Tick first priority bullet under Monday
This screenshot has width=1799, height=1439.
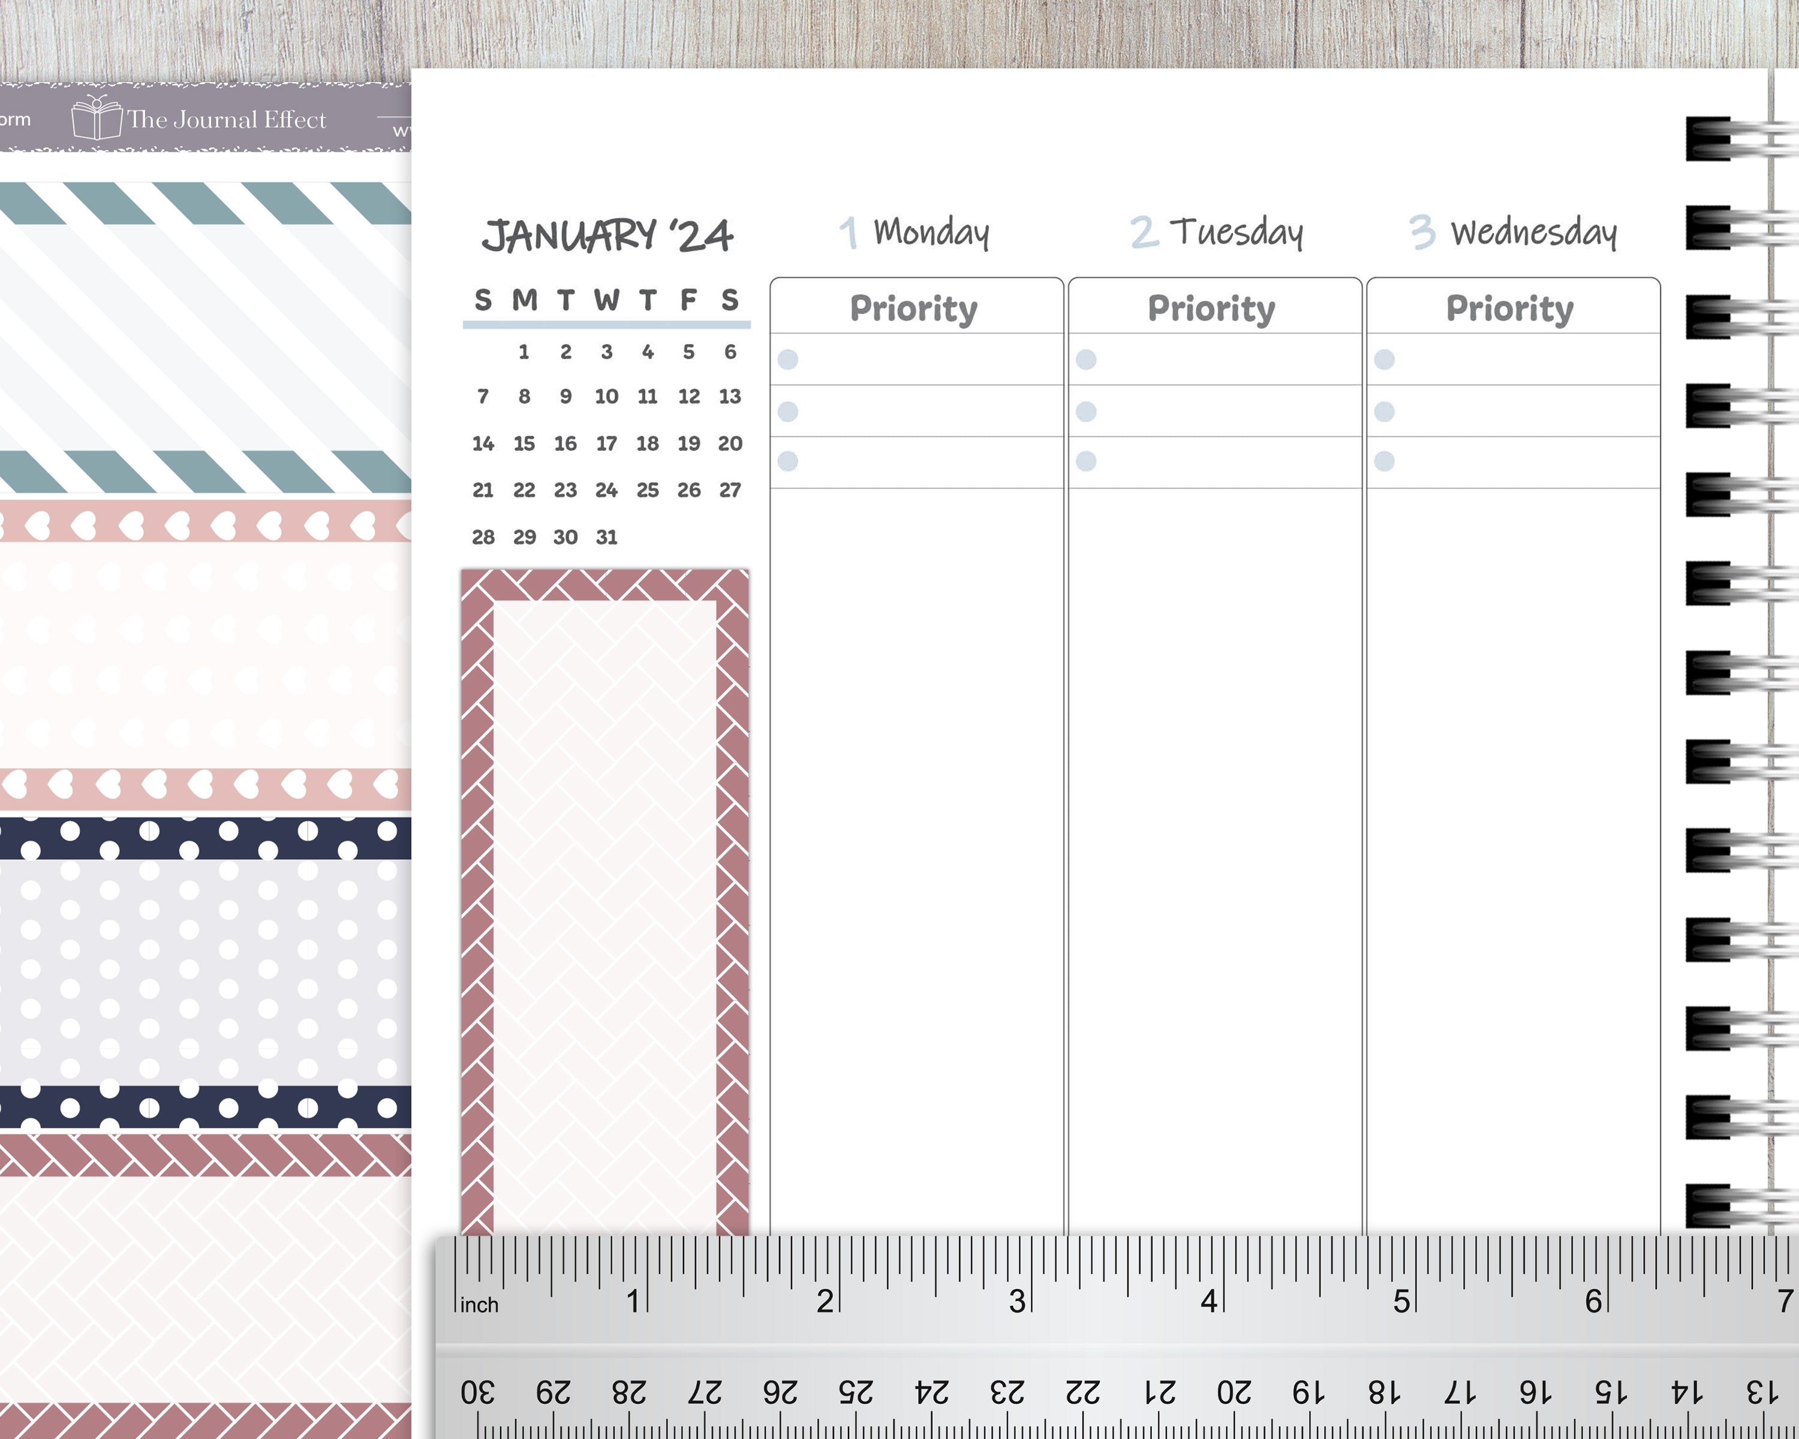tap(788, 360)
